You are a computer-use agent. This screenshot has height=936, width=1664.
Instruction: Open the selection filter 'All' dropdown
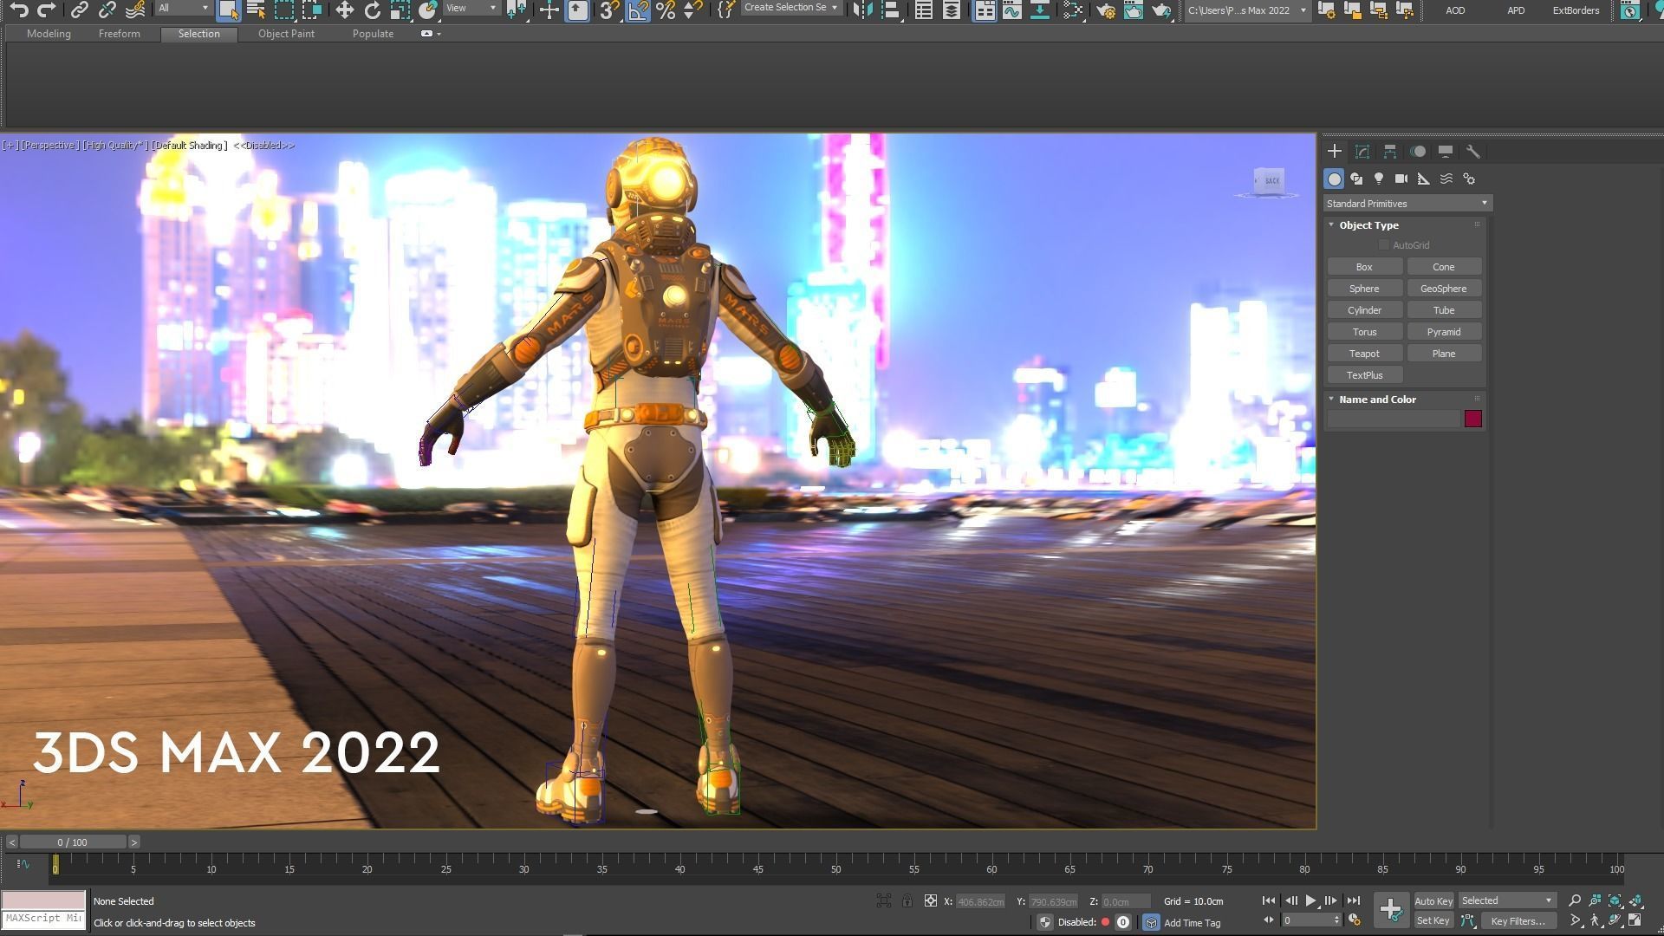pyautogui.click(x=184, y=9)
